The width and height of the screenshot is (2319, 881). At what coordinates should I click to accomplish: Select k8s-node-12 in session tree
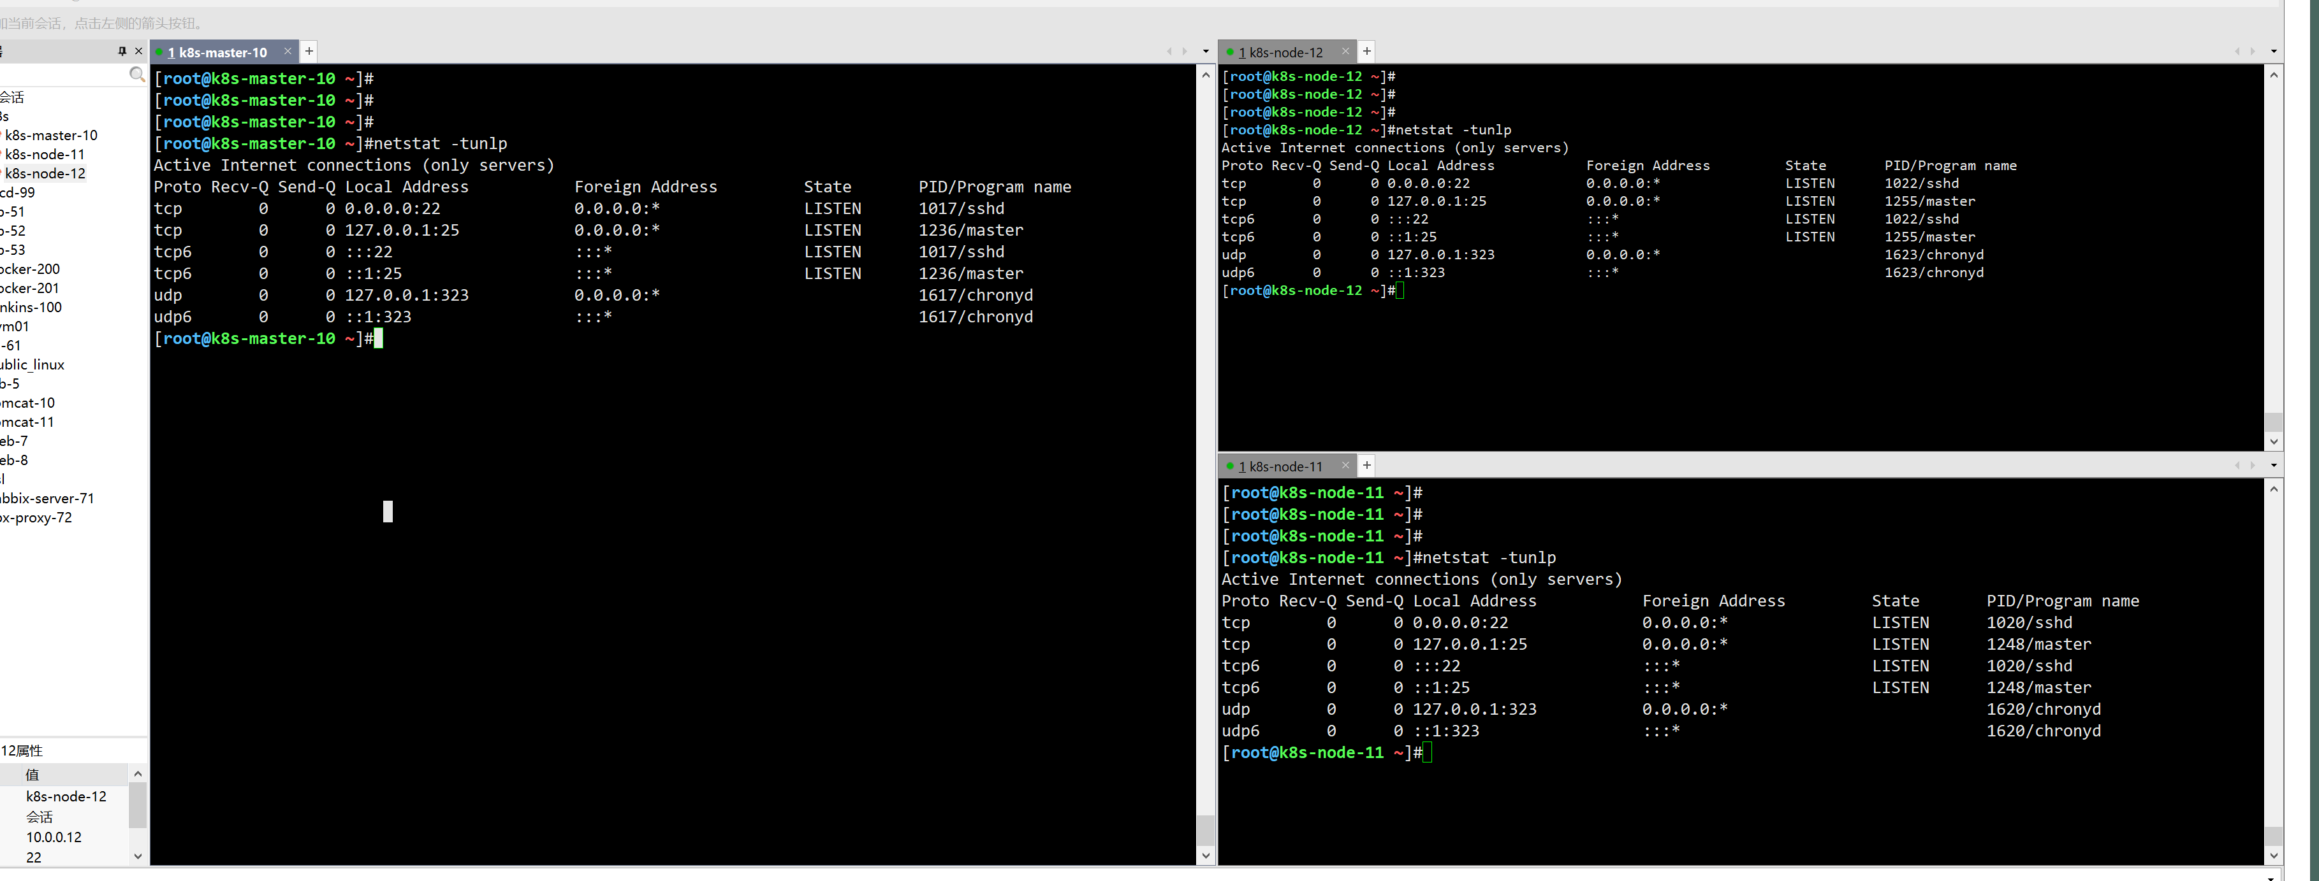pos(45,173)
